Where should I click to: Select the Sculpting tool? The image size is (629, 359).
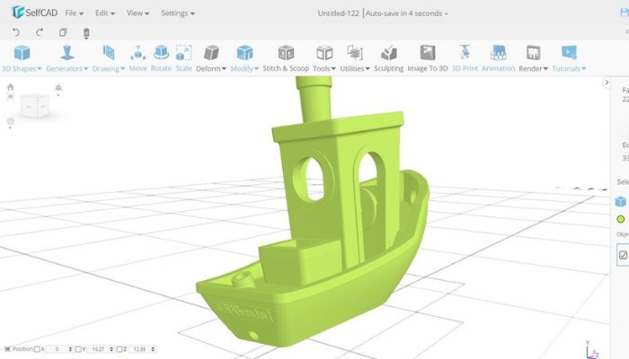click(x=389, y=58)
